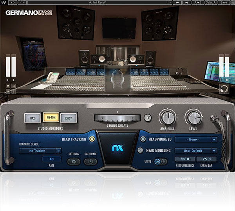Click the Studio Rotate dial strip

click(117, 118)
